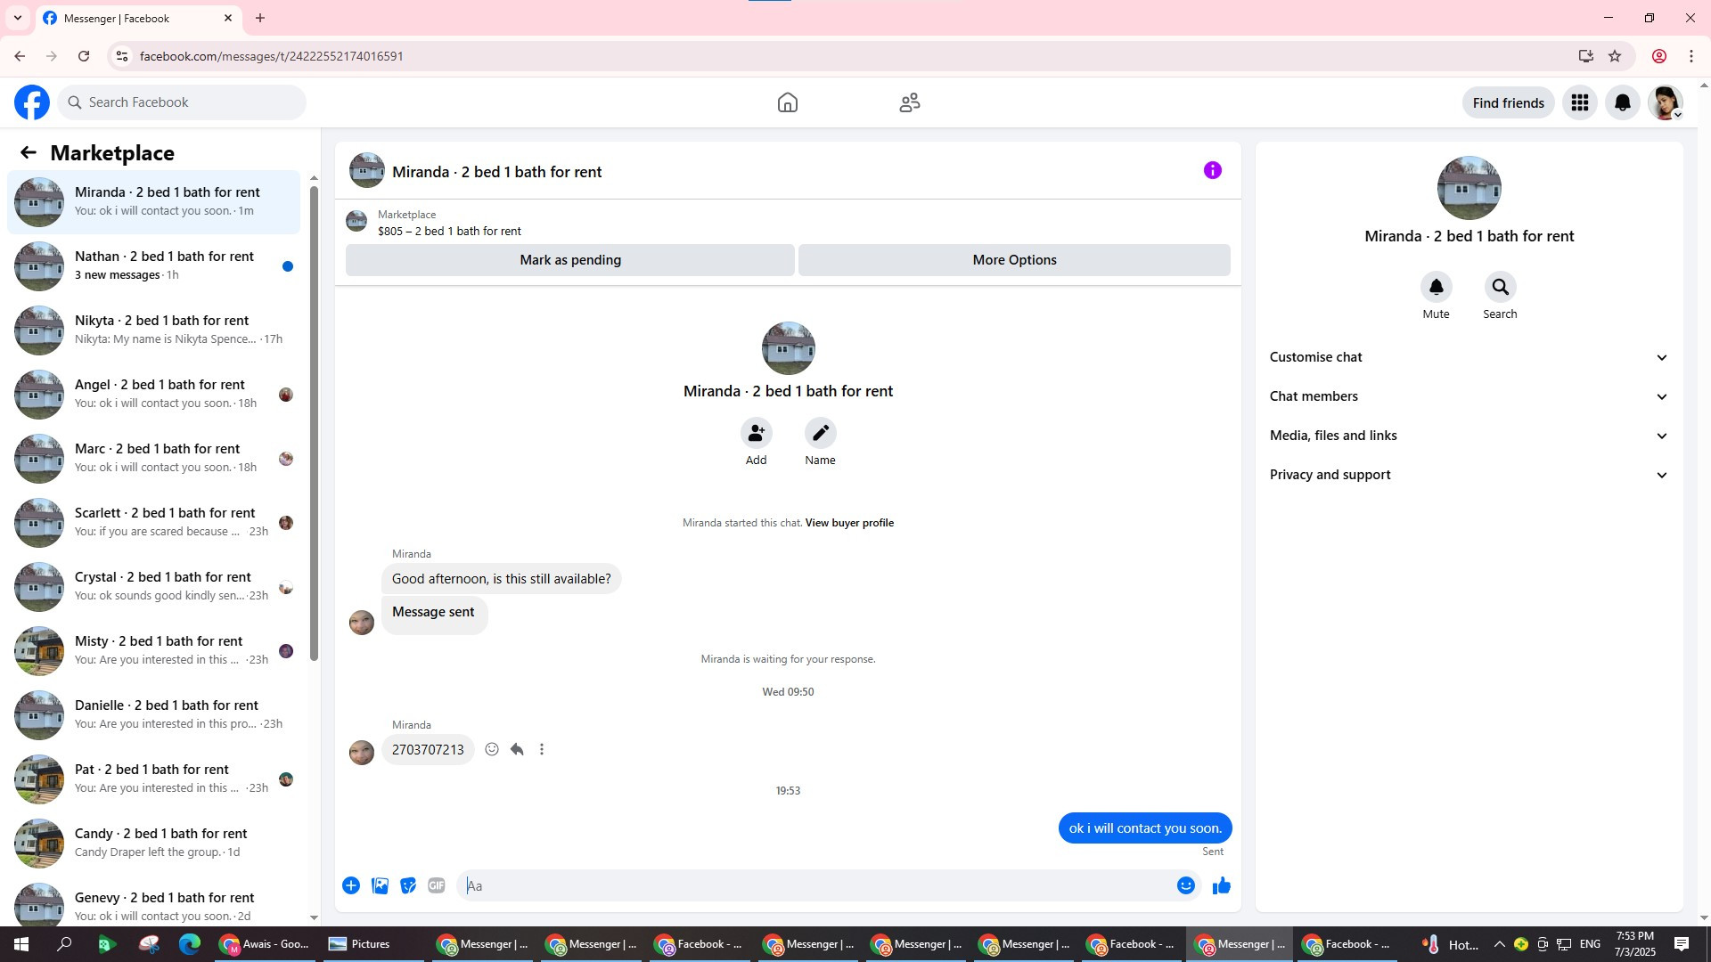Screen dimensions: 1711x962
Task: Open the GIF picker
Action: click(x=436, y=885)
